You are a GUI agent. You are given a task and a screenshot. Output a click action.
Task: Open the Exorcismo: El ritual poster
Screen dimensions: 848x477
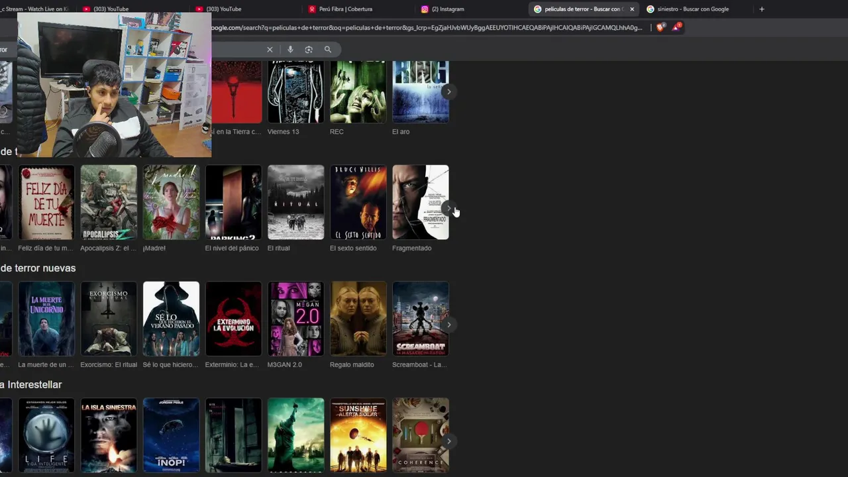(109, 319)
